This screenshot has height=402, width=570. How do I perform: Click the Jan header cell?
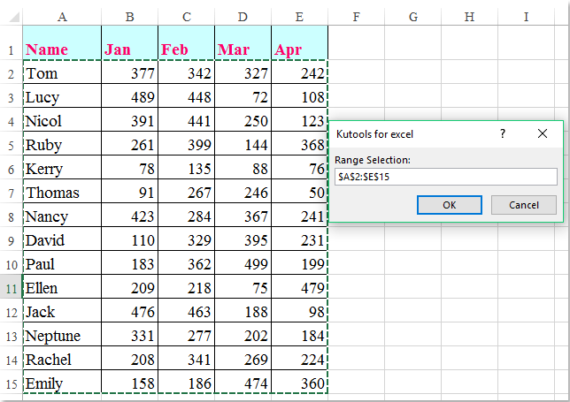click(x=129, y=49)
